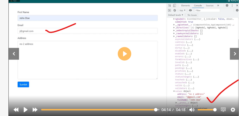Click the blue Sumbit button

(x=23, y=84)
